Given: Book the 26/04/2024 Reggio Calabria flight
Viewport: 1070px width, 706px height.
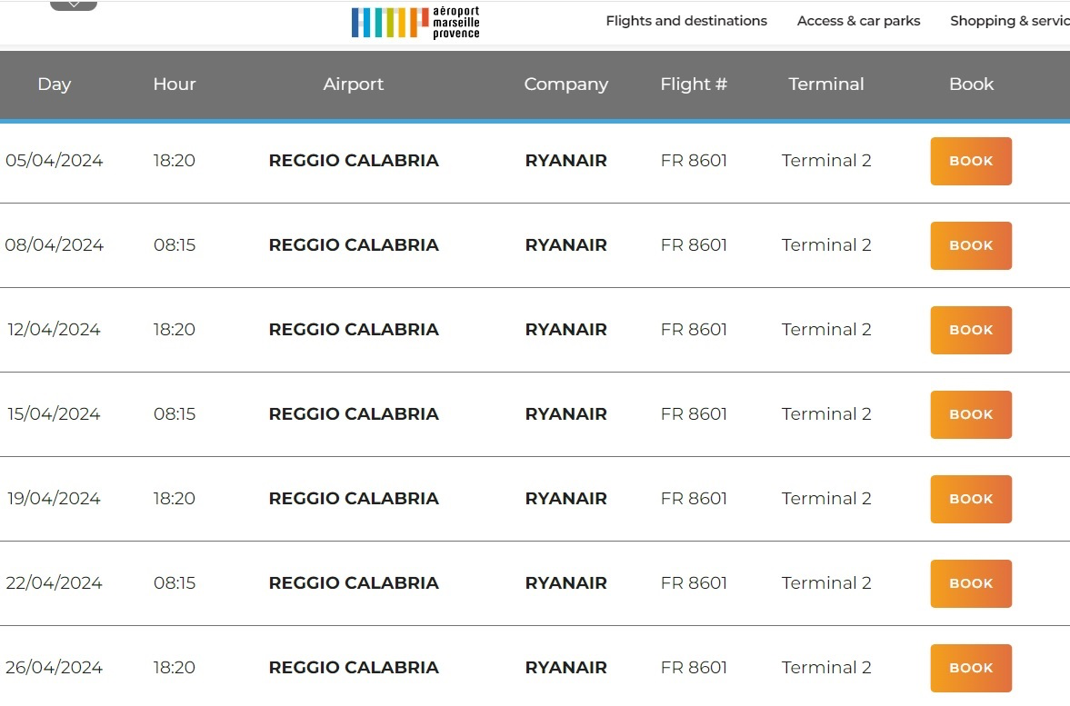Looking at the screenshot, I should pos(970,668).
